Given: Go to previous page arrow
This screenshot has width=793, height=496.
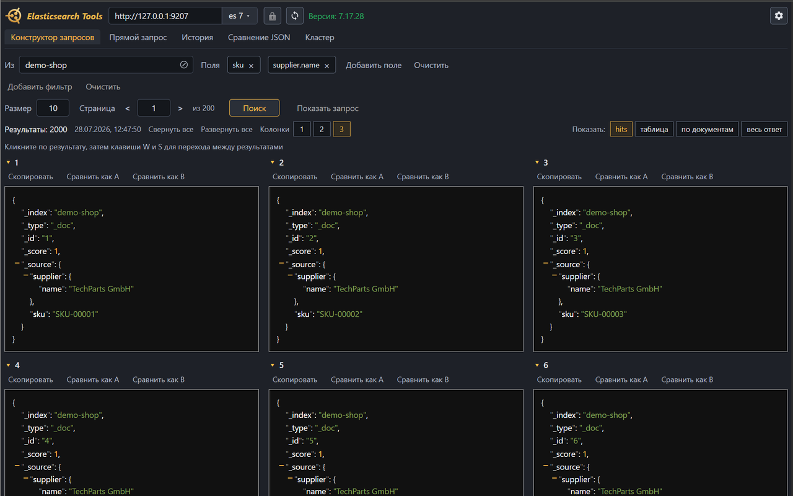Looking at the screenshot, I should [x=128, y=108].
